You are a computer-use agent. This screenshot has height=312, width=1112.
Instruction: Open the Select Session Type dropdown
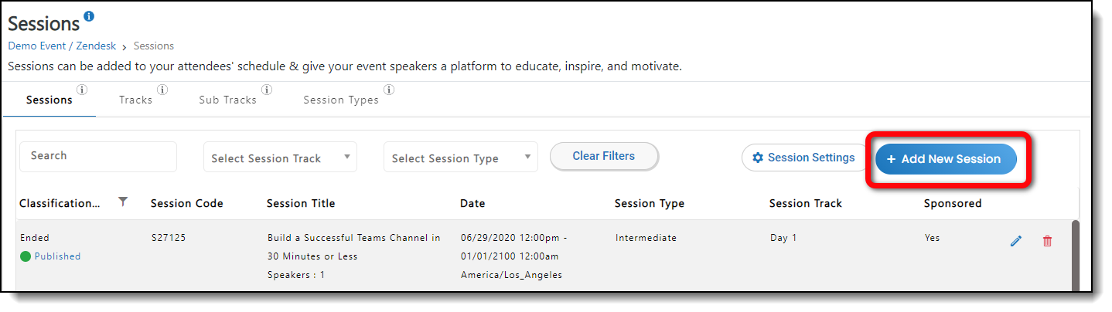pyautogui.click(x=460, y=158)
